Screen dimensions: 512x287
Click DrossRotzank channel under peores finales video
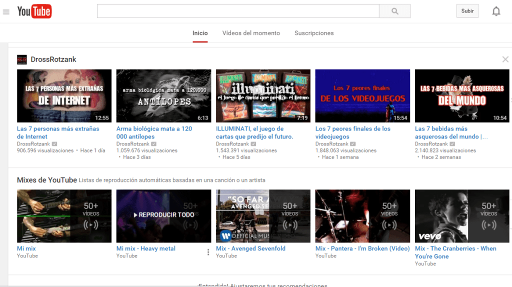click(x=332, y=144)
